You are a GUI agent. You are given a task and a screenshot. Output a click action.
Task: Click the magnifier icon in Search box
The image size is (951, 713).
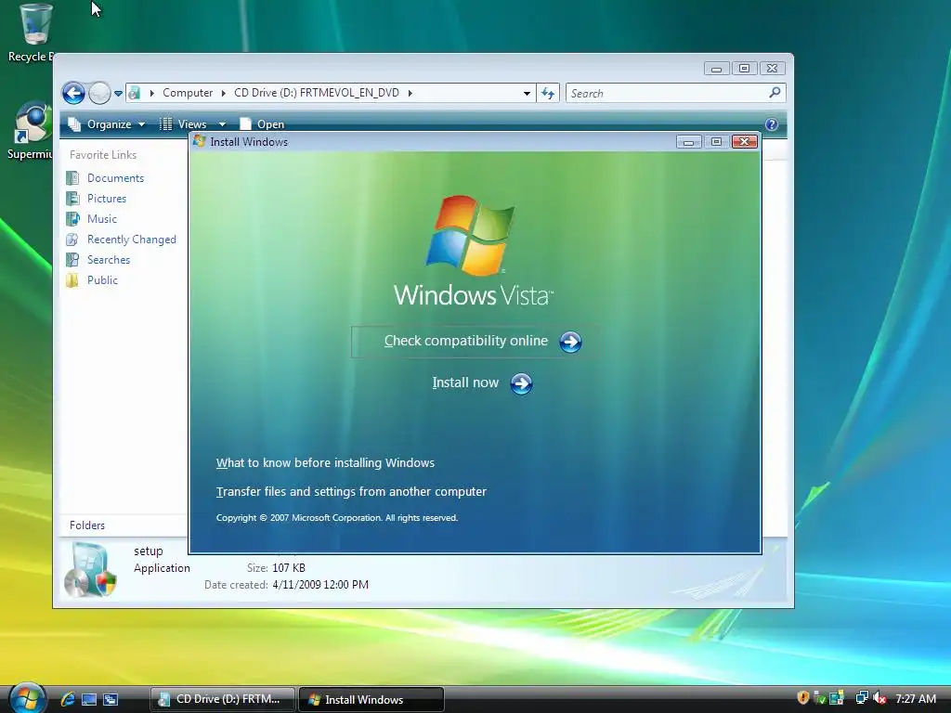pos(775,93)
